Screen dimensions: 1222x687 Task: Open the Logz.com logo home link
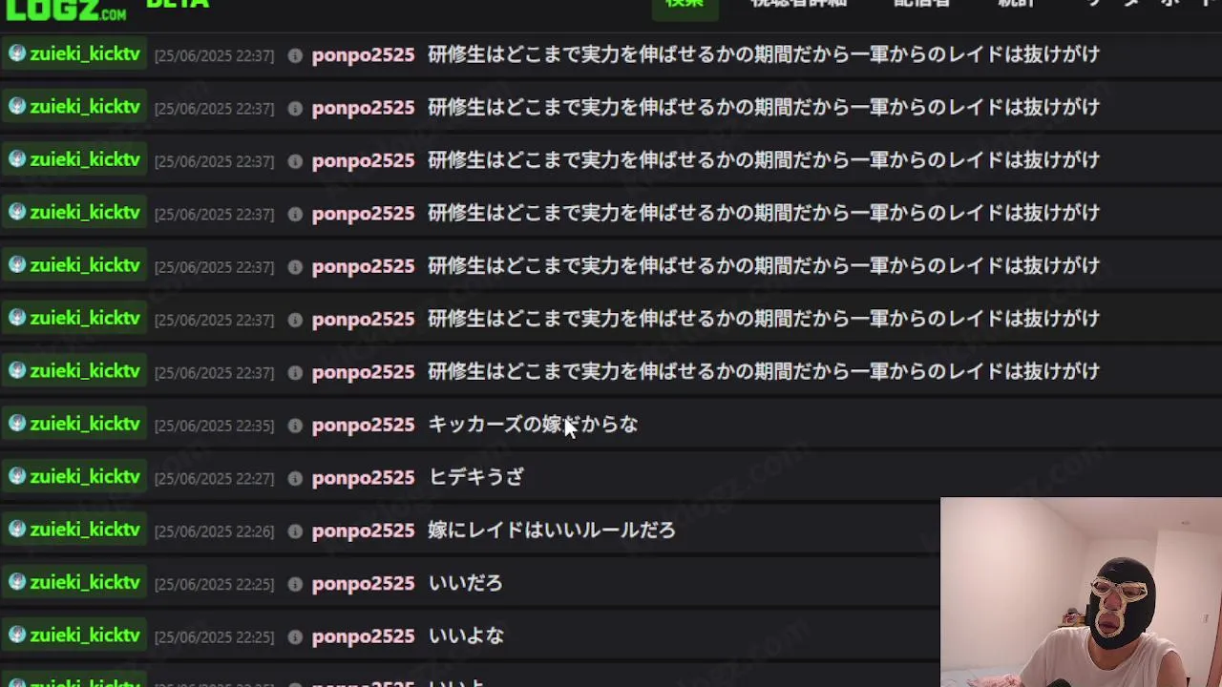click(x=65, y=8)
